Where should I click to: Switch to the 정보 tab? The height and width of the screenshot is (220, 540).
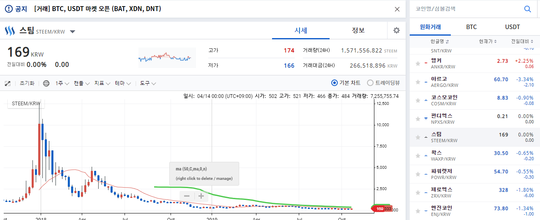(x=358, y=30)
